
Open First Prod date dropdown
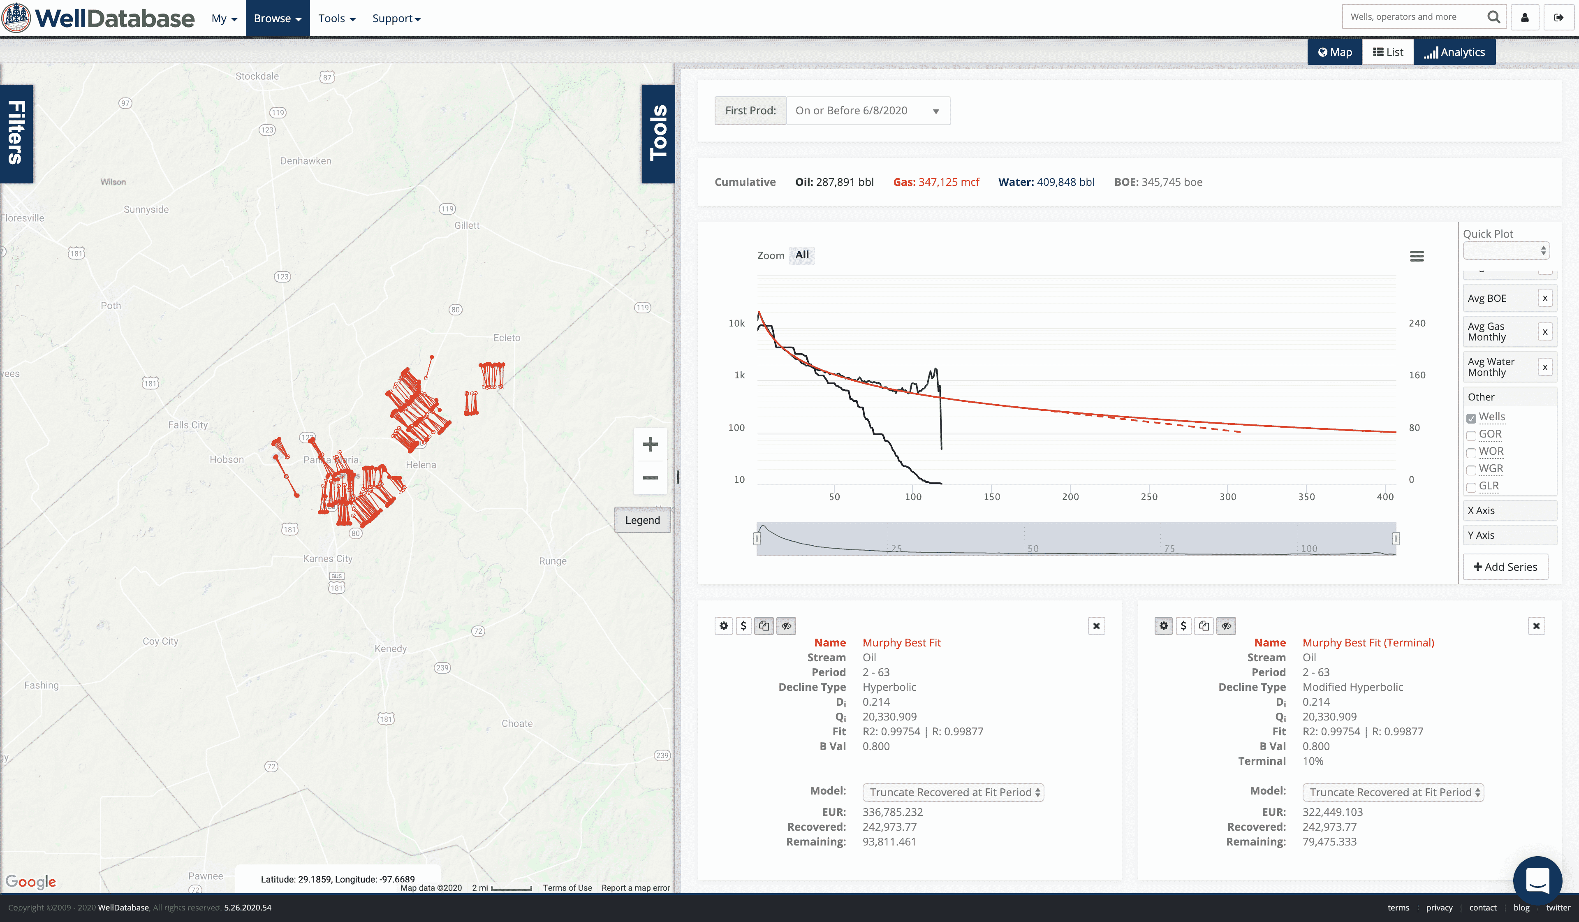867,111
